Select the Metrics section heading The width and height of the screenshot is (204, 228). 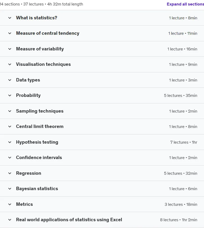[24, 204]
